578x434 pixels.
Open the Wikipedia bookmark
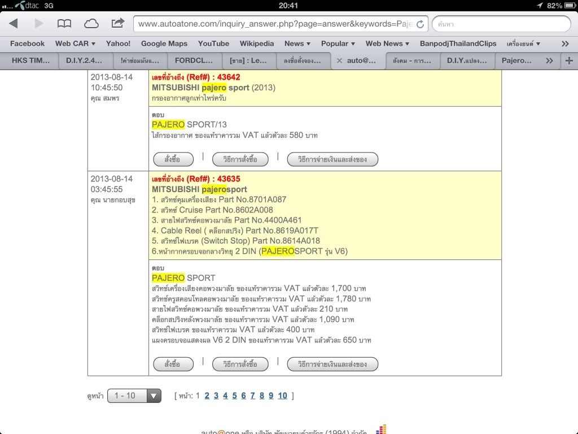click(x=257, y=44)
